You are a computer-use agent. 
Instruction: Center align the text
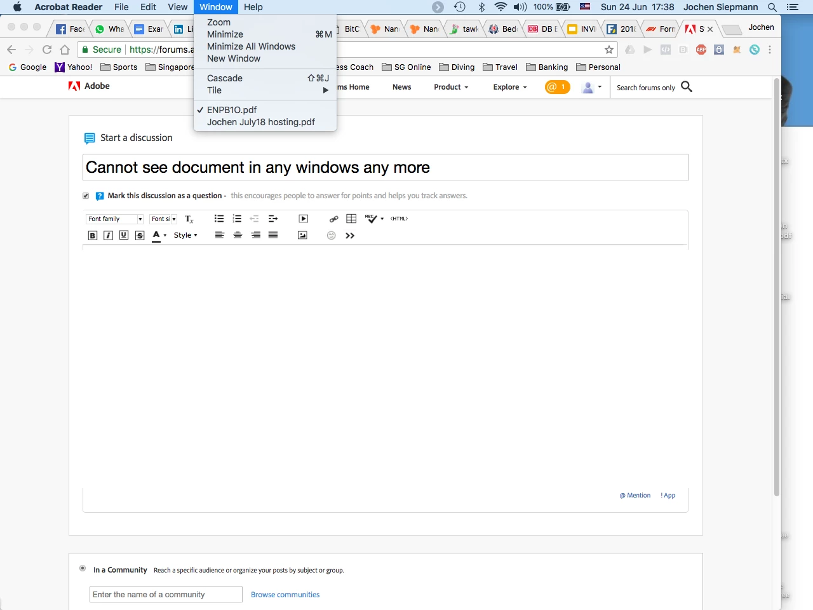click(238, 235)
